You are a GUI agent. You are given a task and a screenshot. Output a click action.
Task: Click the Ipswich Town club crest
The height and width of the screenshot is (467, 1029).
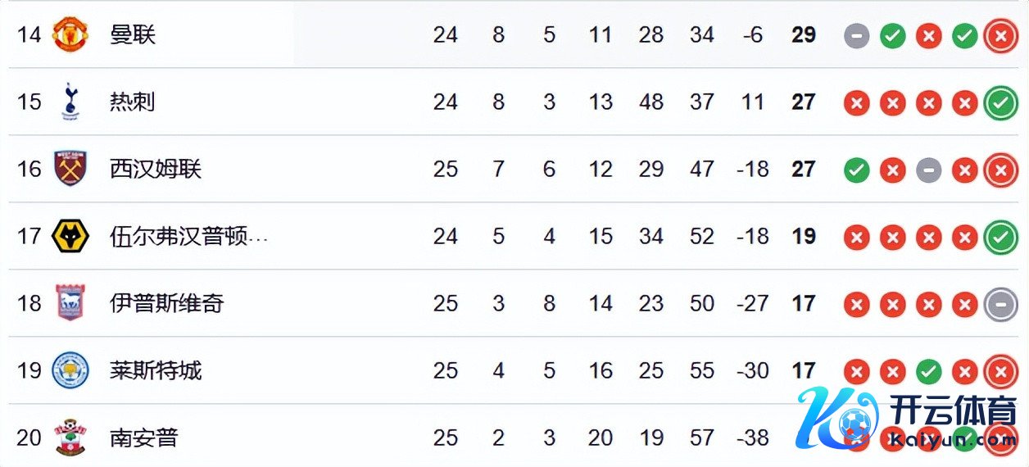click(x=70, y=304)
